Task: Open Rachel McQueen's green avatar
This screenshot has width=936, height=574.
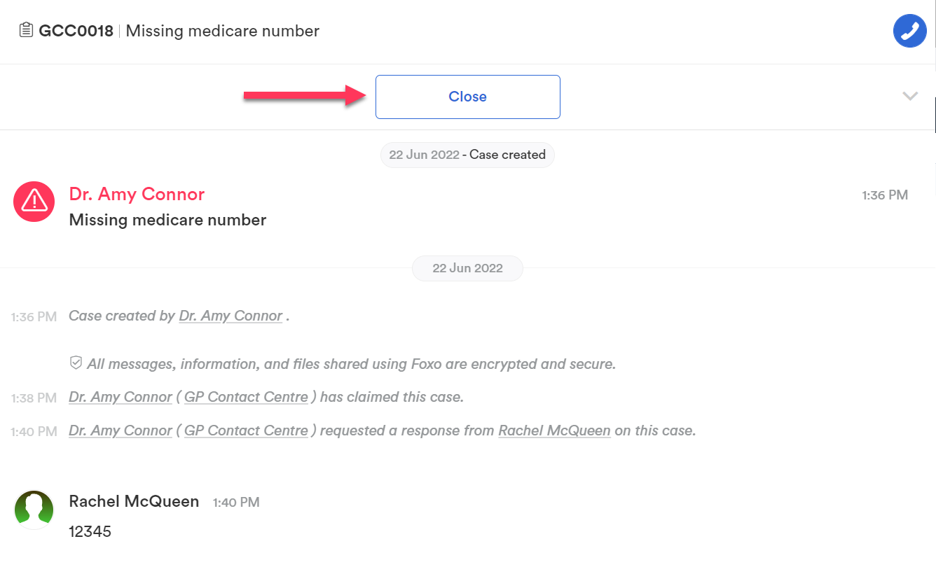Action: (x=34, y=510)
